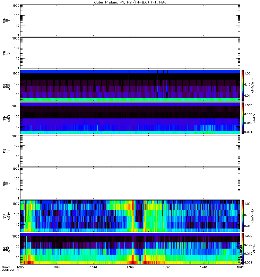This screenshot has height=277, width=260.
Task: Click the 'thc fbk scm1' y-axis label
Action: [x=7, y=249]
